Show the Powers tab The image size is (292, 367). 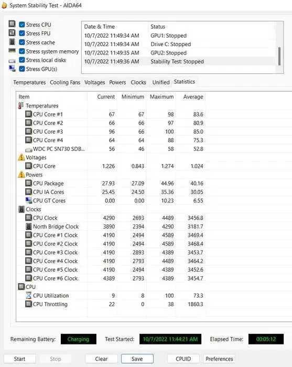117,82
